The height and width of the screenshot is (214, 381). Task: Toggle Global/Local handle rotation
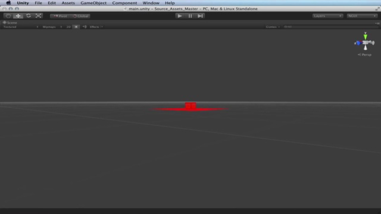tap(80, 16)
